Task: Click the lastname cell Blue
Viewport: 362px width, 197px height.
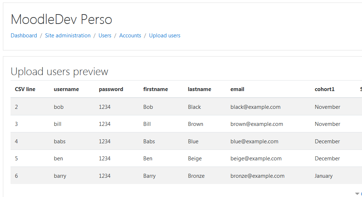Action: click(x=193, y=141)
